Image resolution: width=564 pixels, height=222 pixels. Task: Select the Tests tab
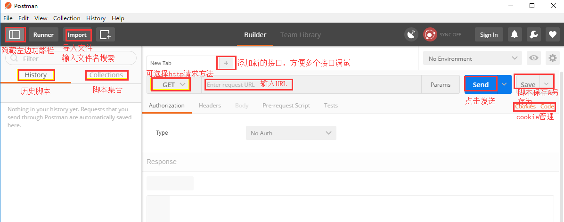pyautogui.click(x=331, y=106)
